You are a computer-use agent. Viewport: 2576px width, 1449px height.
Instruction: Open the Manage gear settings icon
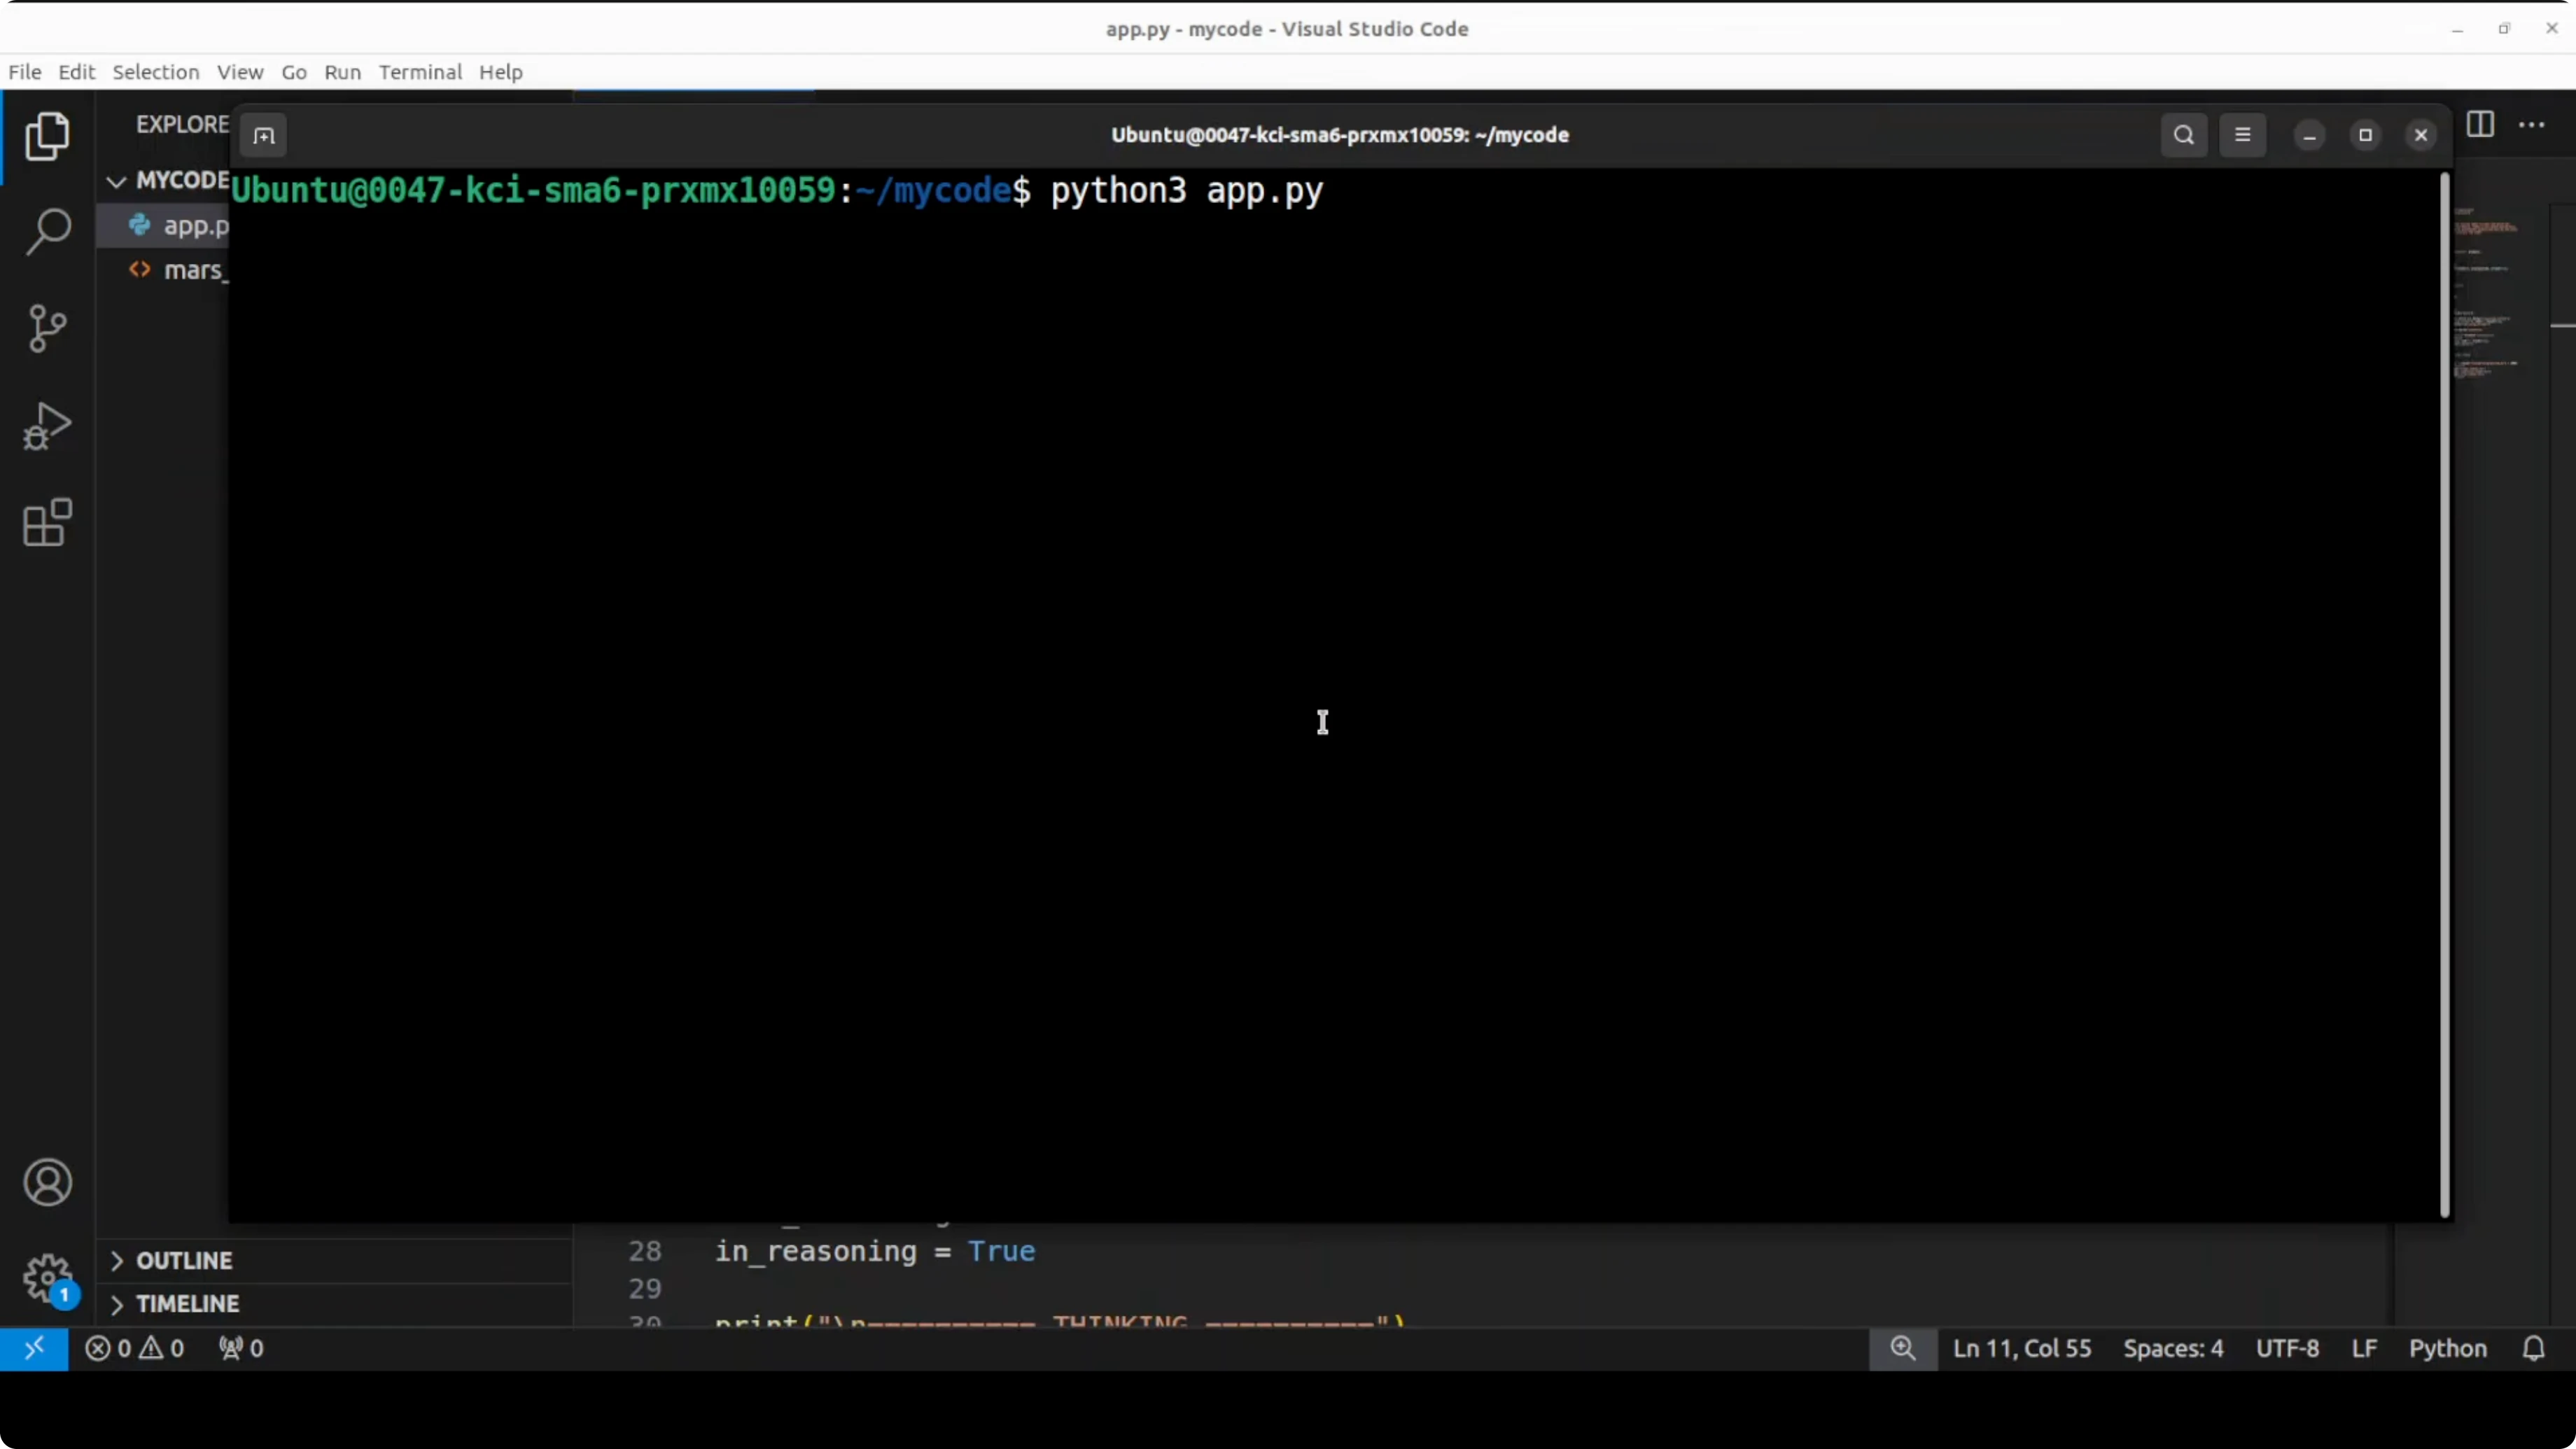click(47, 1278)
